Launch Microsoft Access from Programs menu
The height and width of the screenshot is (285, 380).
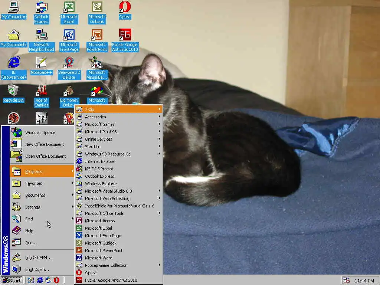(119, 221)
